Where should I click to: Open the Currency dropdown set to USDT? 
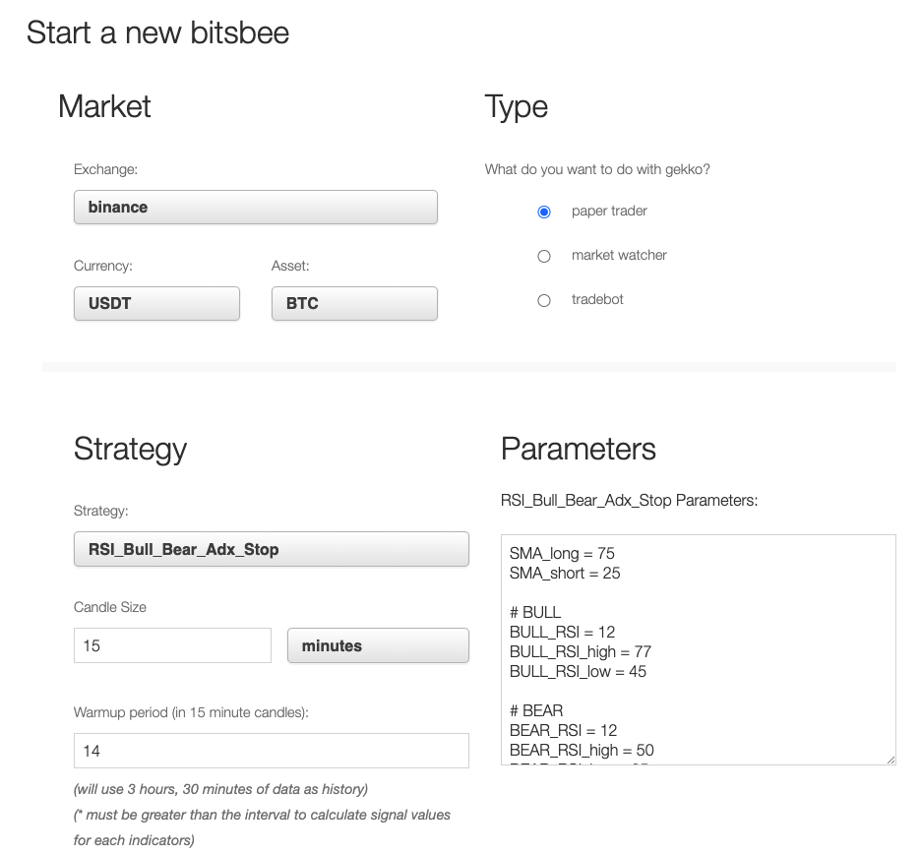tap(156, 303)
